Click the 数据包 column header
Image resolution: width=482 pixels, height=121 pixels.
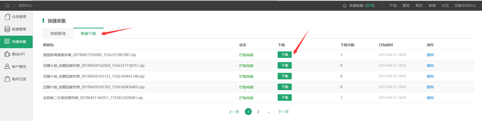(x=48, y=45)
